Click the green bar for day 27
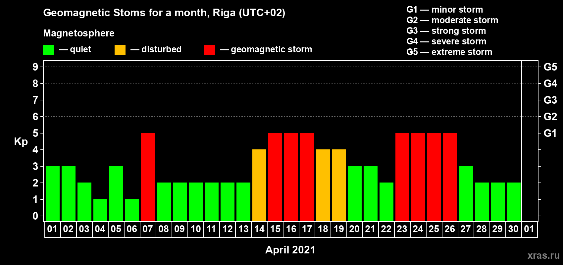 pos(466,194)
